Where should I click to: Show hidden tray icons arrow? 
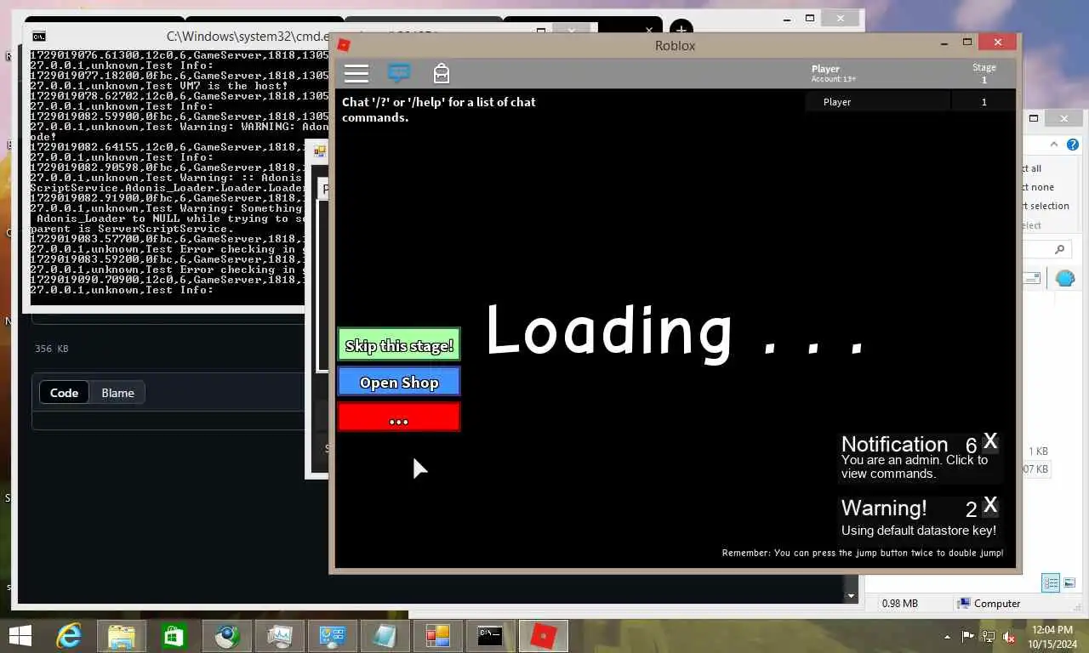(949, 636)
